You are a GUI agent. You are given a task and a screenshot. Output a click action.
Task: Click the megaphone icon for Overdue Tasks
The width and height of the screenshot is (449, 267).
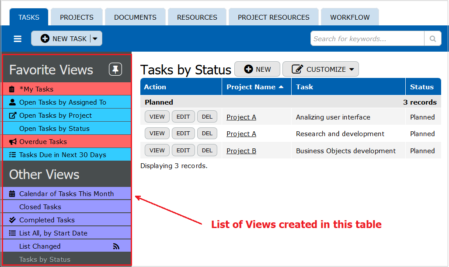pyautogui.click(x=13, y=142)
